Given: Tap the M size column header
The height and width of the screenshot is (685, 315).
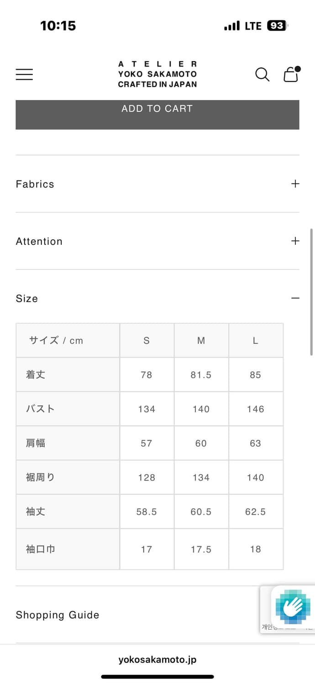Looking at the screenshot, I should pos(201,341).
